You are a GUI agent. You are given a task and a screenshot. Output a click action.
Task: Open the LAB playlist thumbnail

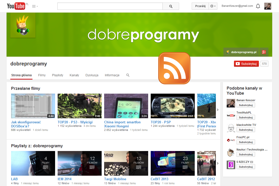pos(33,163)
